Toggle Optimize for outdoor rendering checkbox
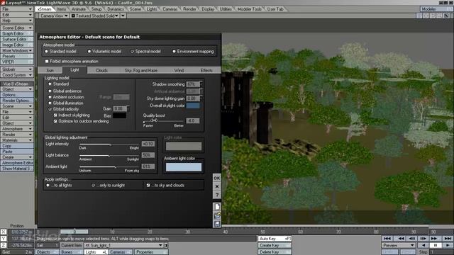 coord(55,121)
